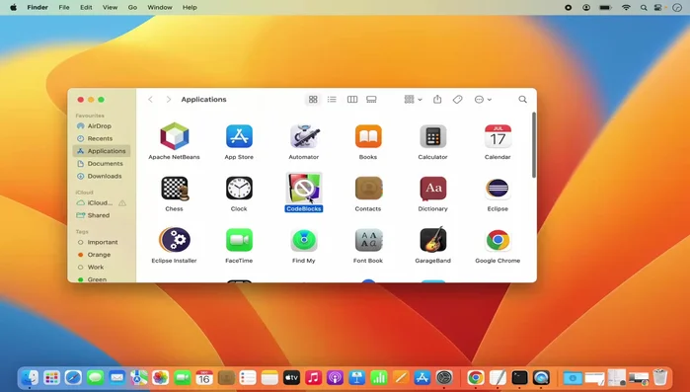This screenshot has height=392, width=690.
Task: Switch to gallery view in Finder toolbar
Action: (x=371, y=100)
